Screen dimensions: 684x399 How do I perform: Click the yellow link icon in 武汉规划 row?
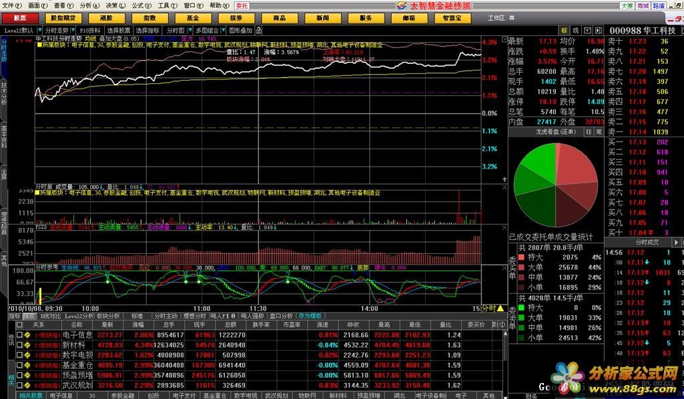pos(27,385)
